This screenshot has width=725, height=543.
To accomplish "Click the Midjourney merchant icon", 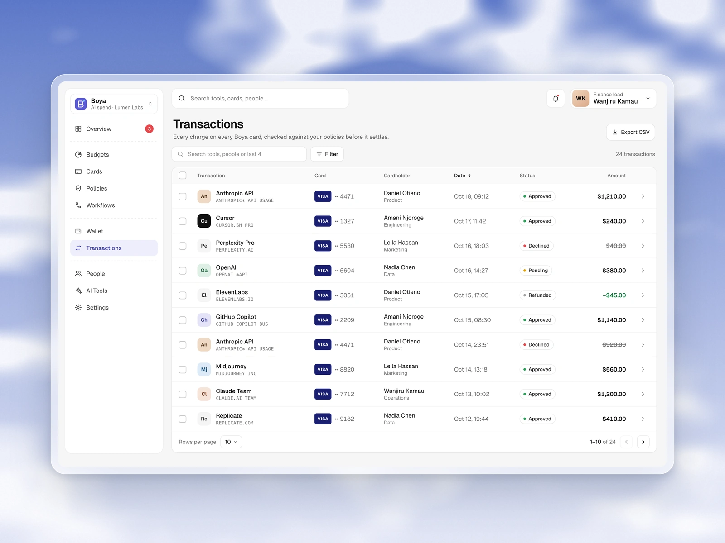I will (x=204, y=369).
